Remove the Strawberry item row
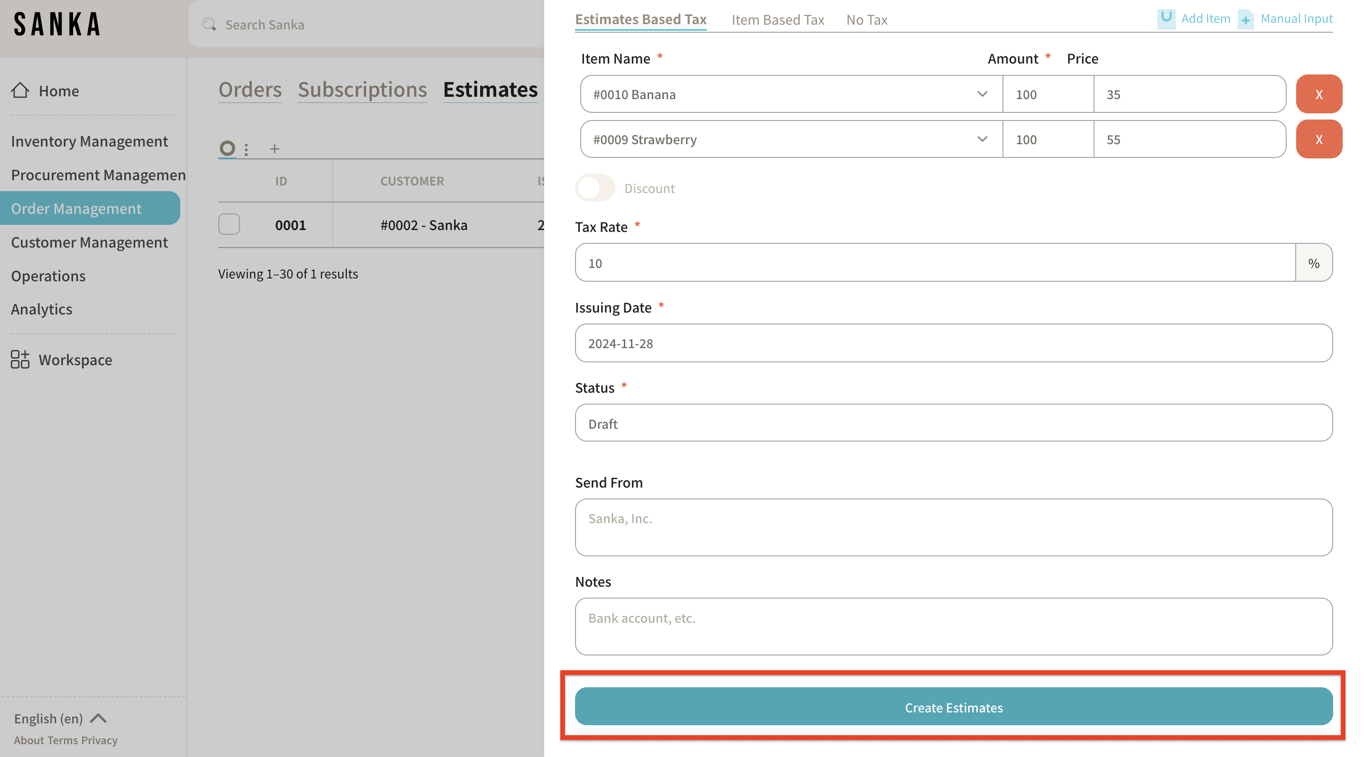 [x=1318, y=139]
